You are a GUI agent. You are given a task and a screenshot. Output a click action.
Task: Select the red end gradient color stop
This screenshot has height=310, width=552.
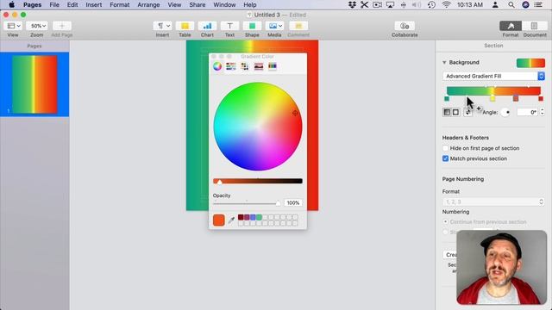click(541, 99)
